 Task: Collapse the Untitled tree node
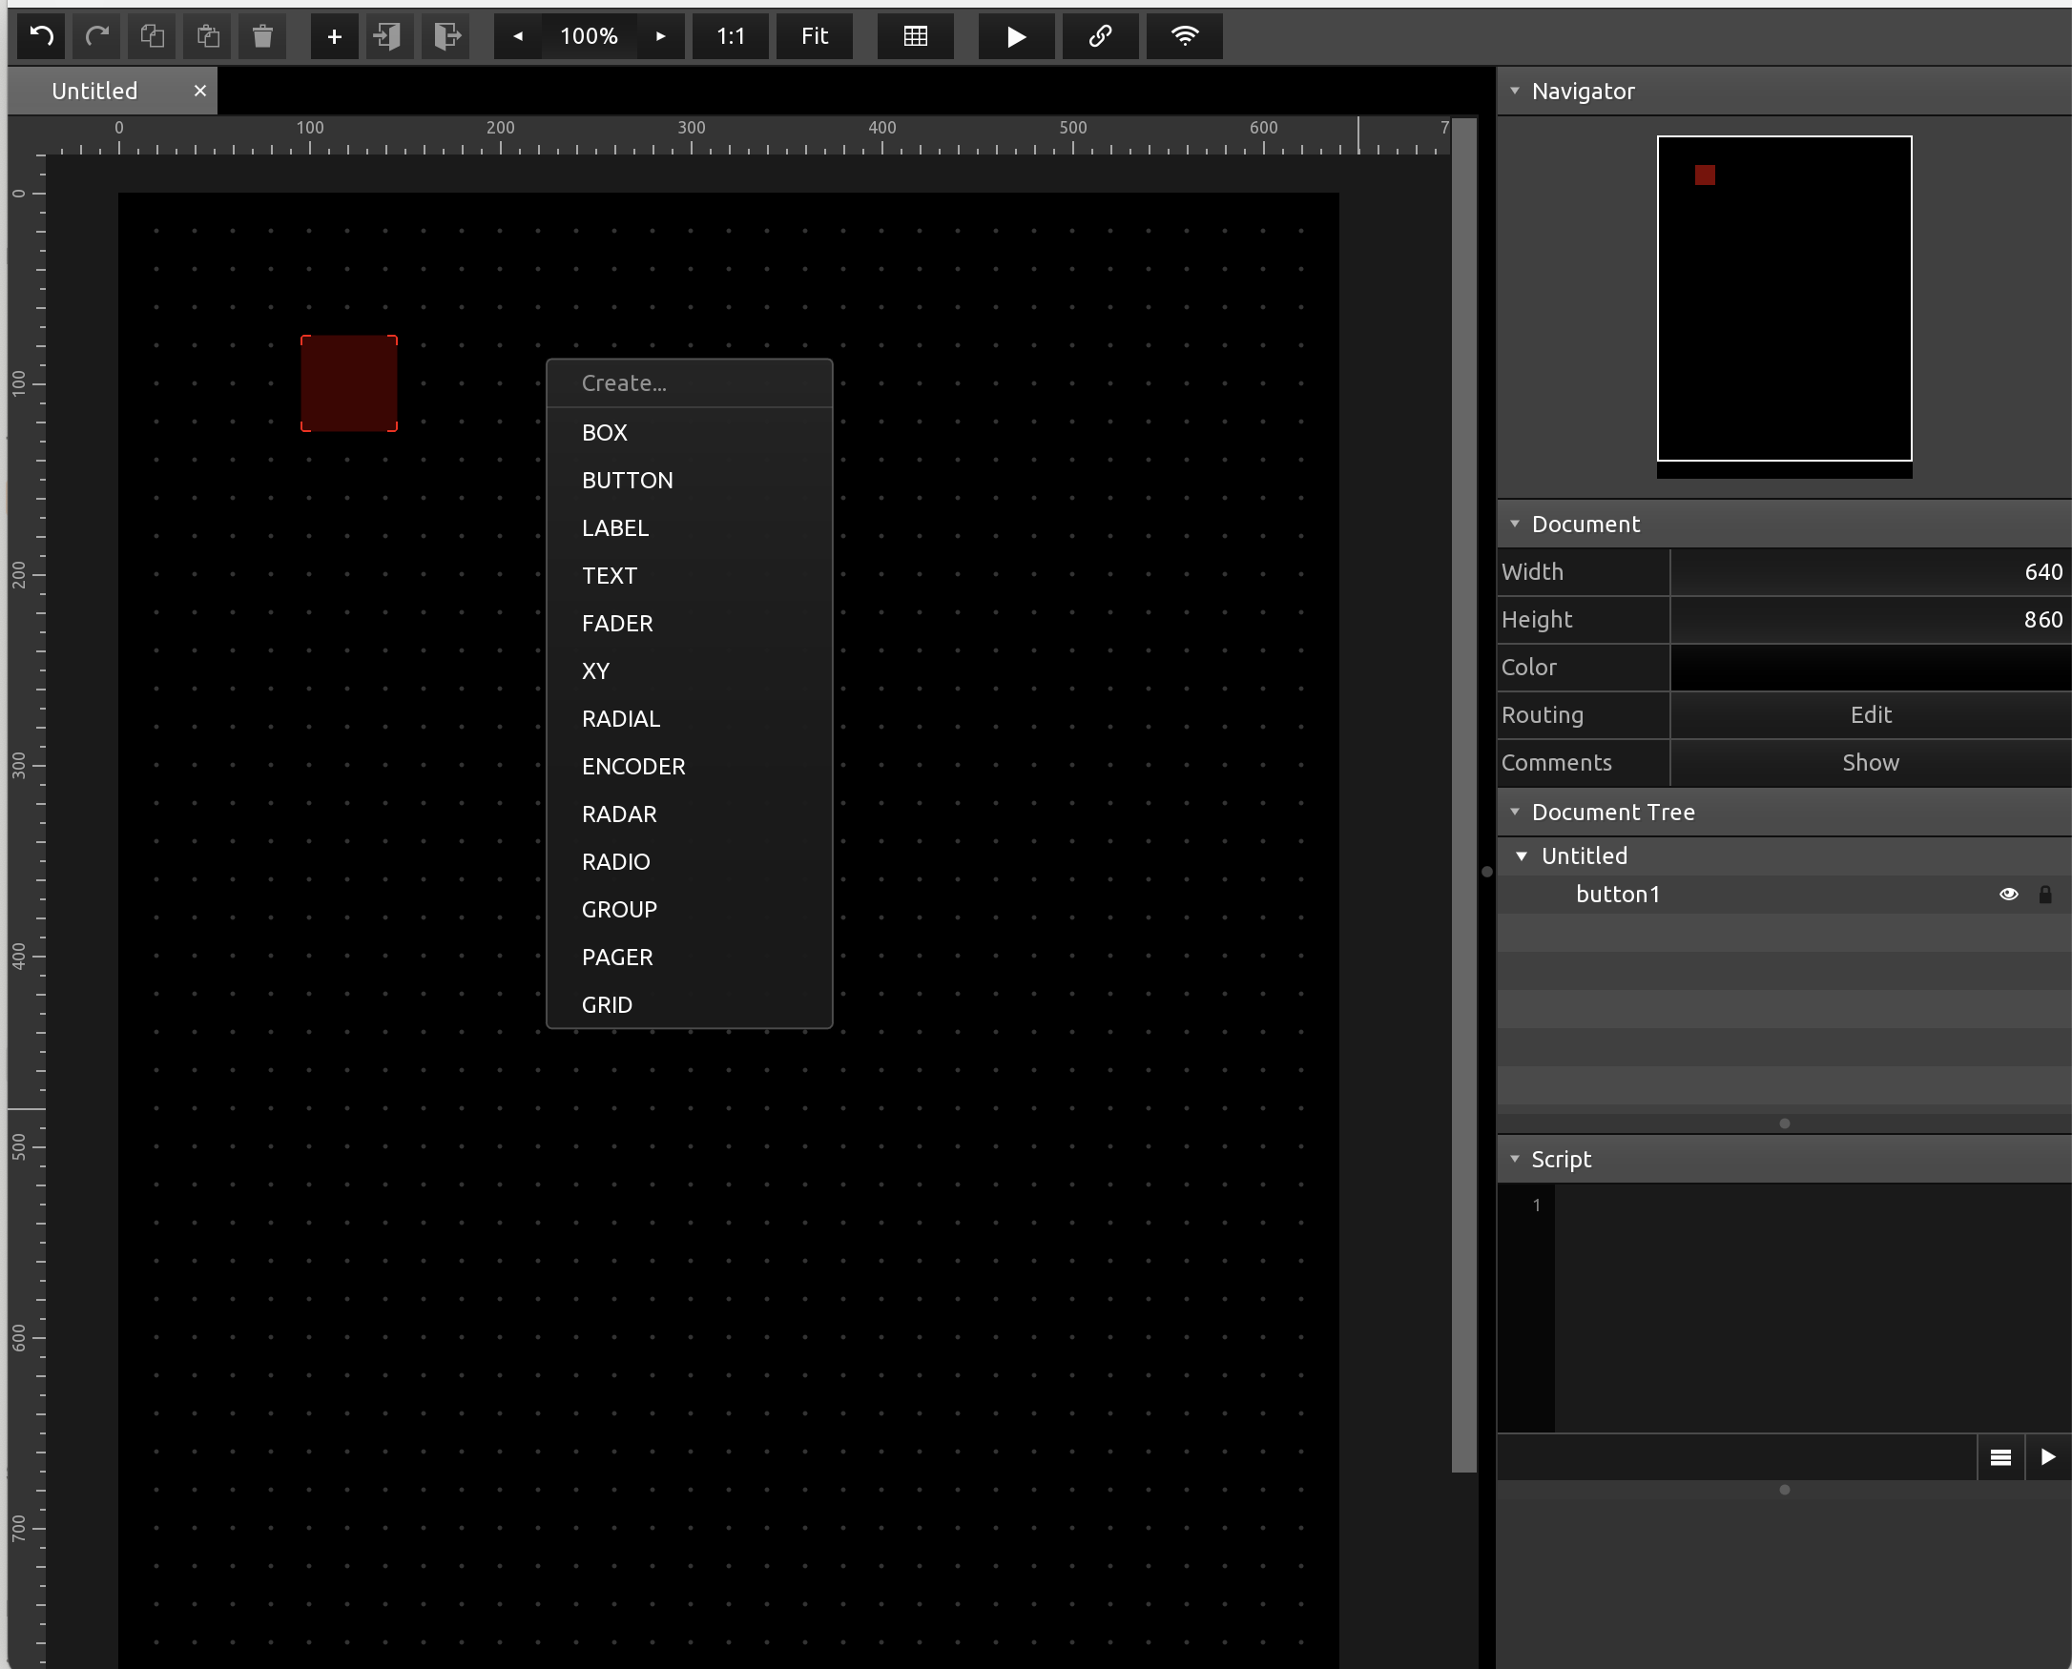[x=1521, y=855]
